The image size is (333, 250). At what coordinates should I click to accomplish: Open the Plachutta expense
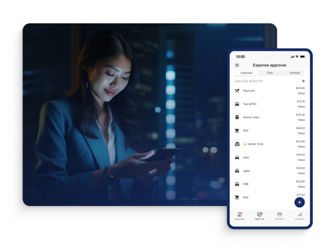pos(270,91)
